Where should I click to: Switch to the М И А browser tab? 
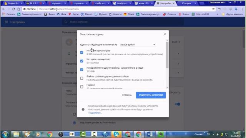[35, 3]
